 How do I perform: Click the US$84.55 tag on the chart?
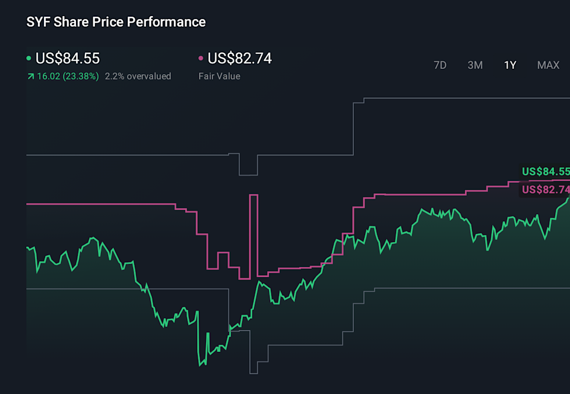click(x=545, y=171)
